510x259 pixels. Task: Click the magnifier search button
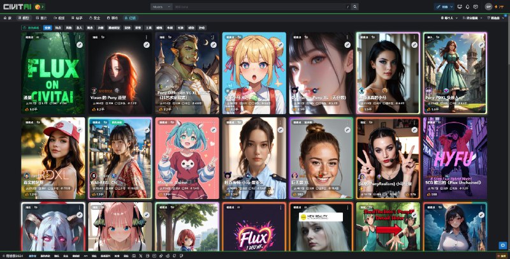click(355, 6)
